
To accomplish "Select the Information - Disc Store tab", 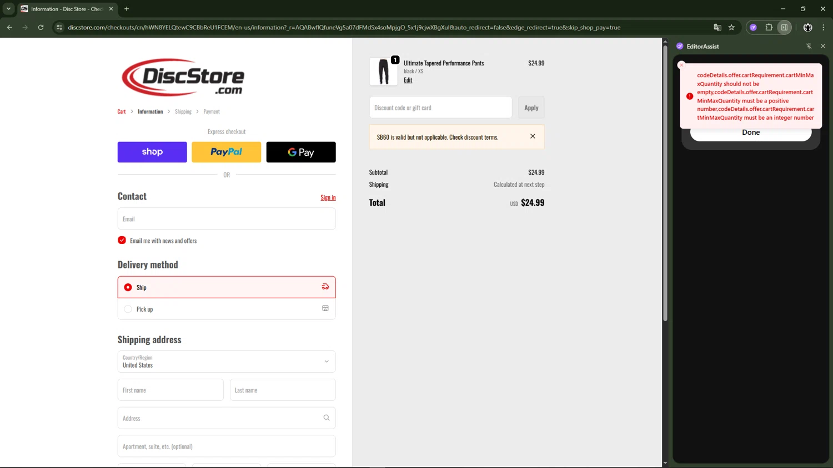I will (x=67, y=9).
